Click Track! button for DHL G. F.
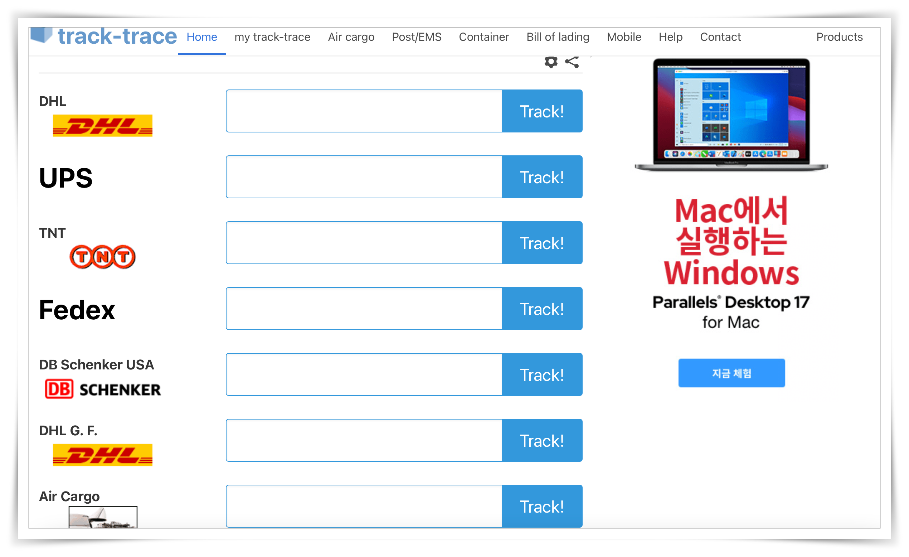The width and height of the screenshot is (909, 557). [542, 440]
